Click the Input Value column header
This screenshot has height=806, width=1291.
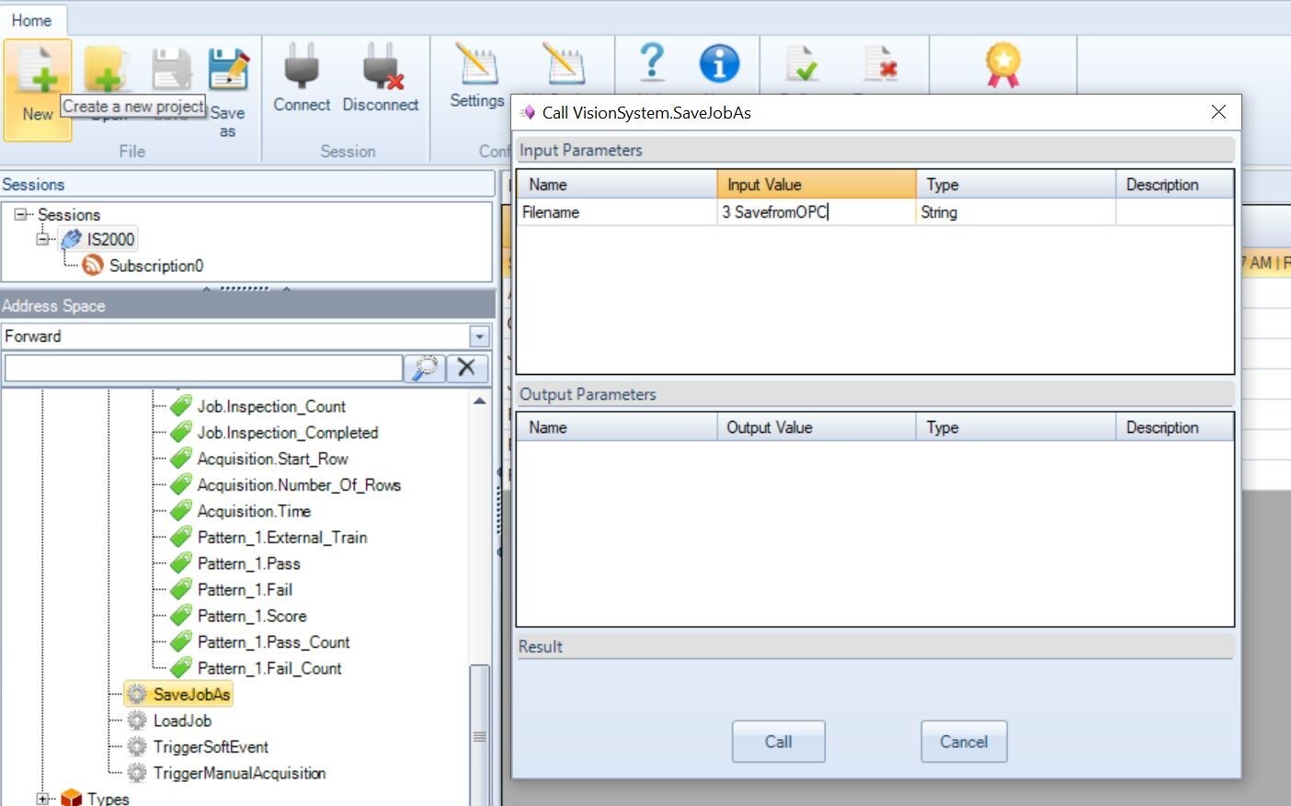815,185
